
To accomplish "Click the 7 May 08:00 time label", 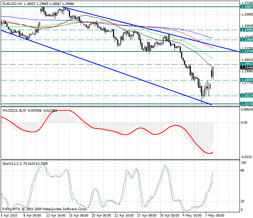I will tap(215, 216).
